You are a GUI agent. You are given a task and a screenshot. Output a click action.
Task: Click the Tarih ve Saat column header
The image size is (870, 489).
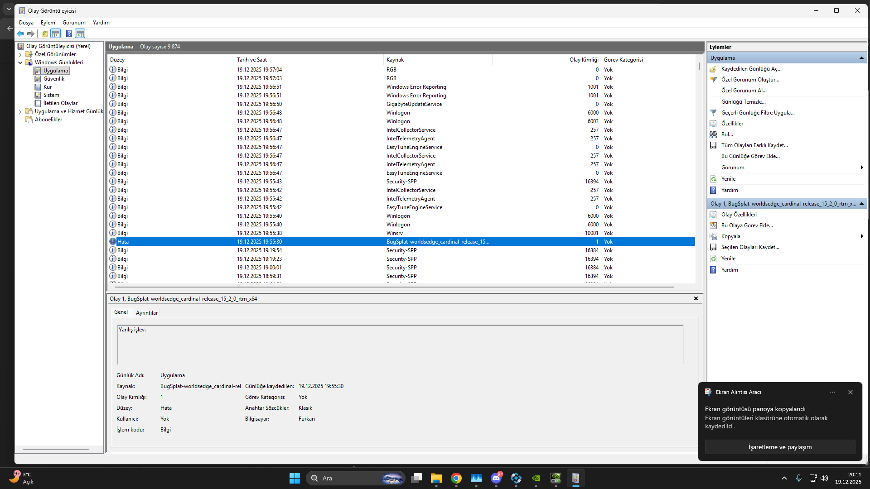[252, 60]
